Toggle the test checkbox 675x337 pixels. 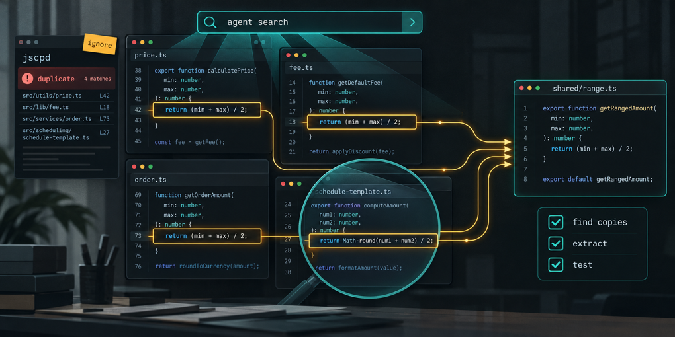[555, 264]
